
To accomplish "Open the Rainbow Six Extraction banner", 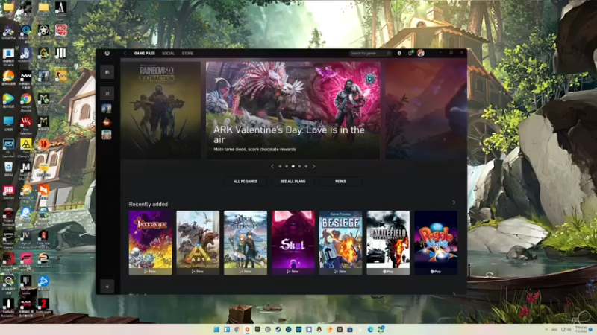I will click(160, 110).
